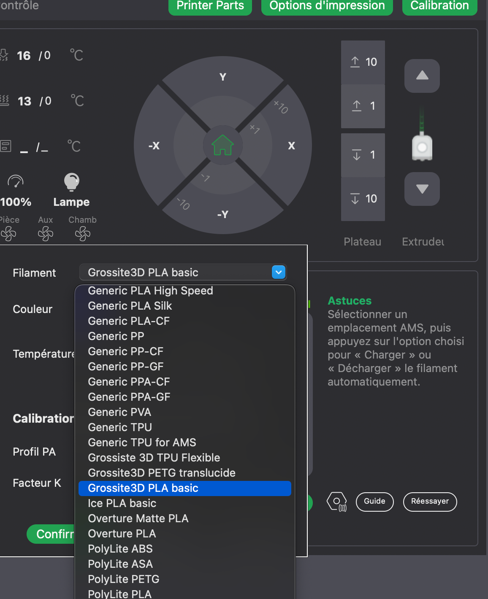Toggle the Chamb fan icon
Screen dimensions: 488x599
pos(83,234)
